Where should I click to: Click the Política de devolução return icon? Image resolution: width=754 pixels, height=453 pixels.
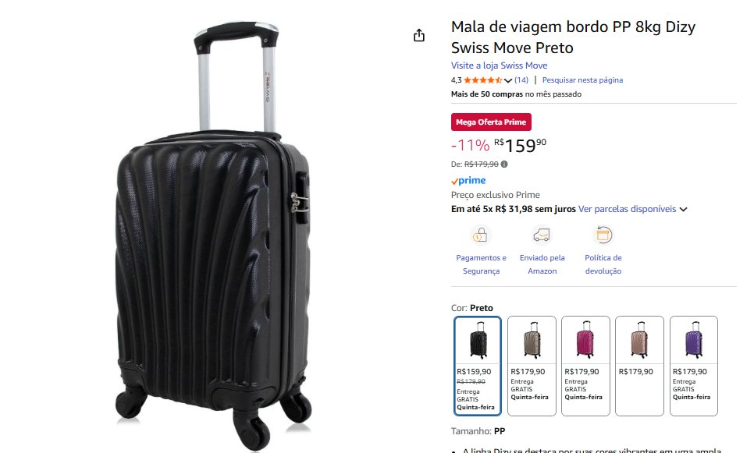pyautogui.click(x=603, y=235)
